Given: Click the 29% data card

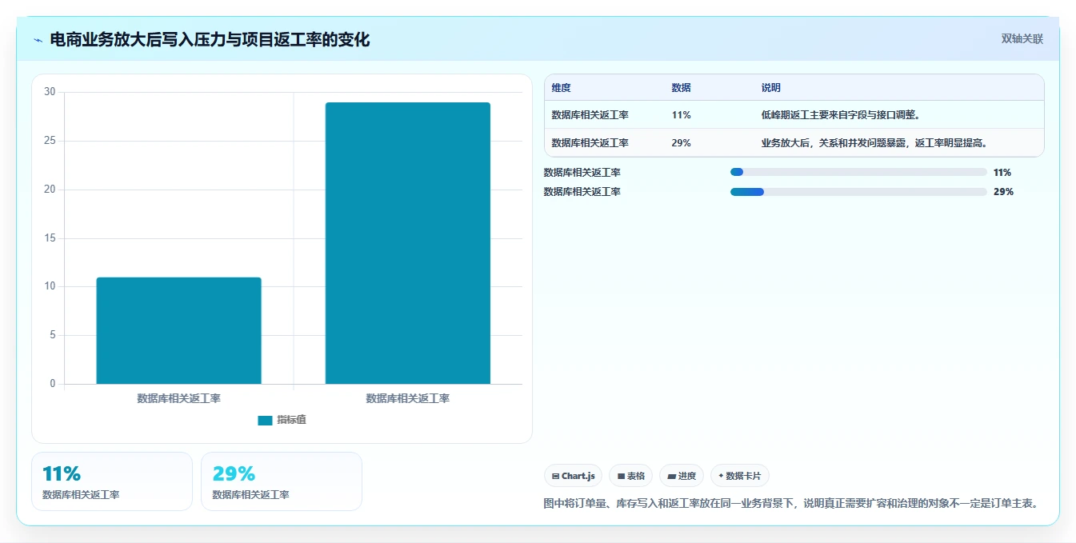Looking at the screenshot, I should pos(282,481).
